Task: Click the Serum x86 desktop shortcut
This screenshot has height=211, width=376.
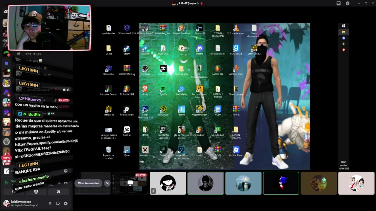Action: coord(200,30)
